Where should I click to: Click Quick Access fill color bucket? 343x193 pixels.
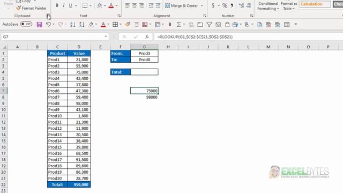[91, 25]
